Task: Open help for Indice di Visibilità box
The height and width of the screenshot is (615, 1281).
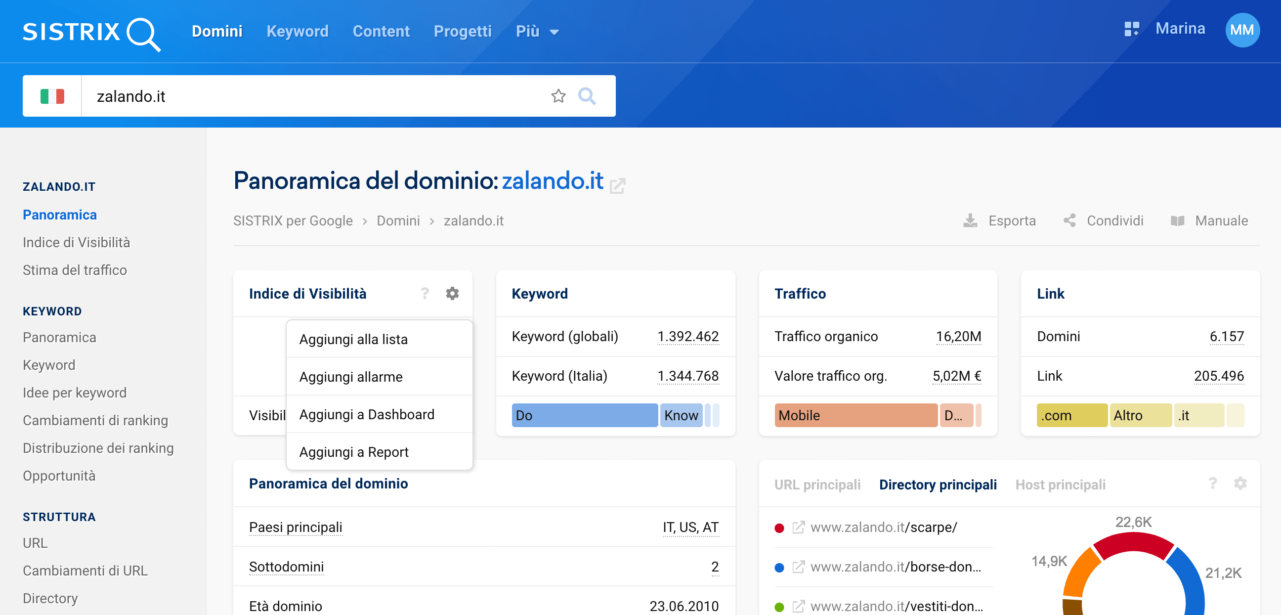Action: tap(425, 294)
